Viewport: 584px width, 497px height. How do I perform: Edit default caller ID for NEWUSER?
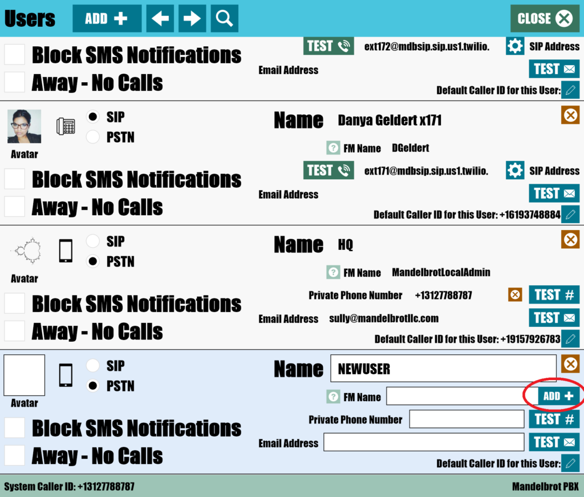click(570, 463)
